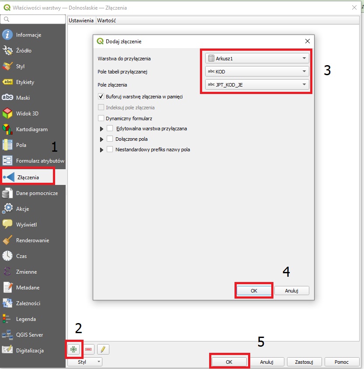Open the Warstwa do przyłączenia Arkusz1 dropdown
Viewport: 364px width, 369px height.
[257, 58]
